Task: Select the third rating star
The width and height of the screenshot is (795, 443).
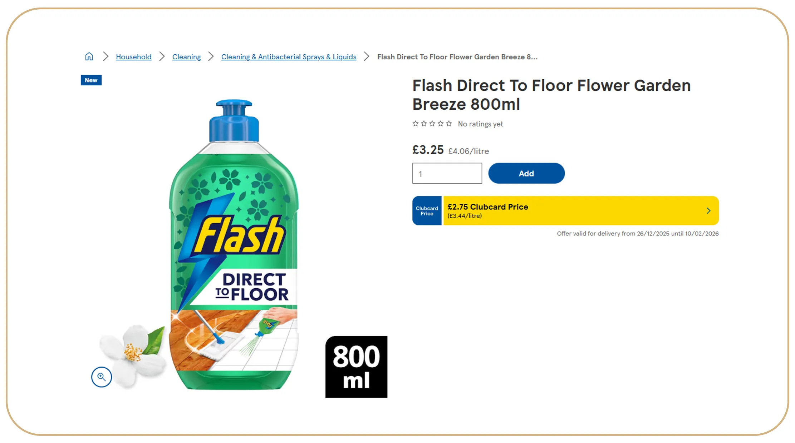Action: coord(432,123)
